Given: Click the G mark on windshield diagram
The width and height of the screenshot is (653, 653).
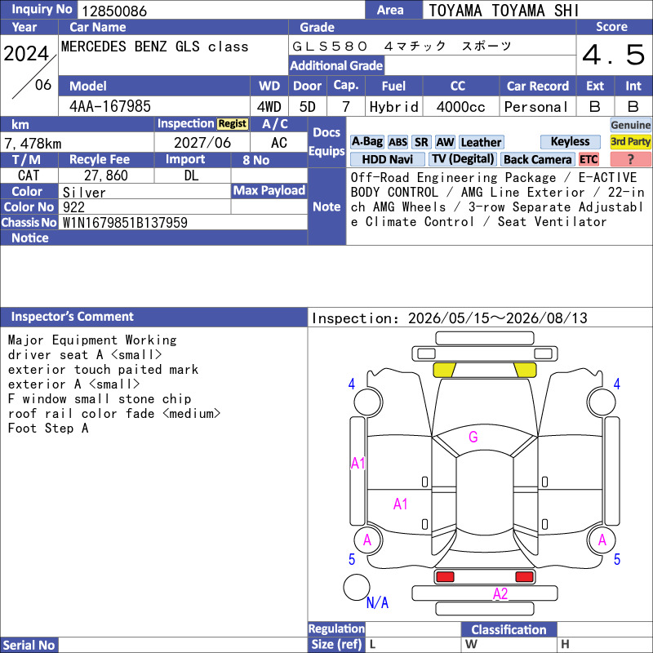Looking at the screenshot, I should click(473, 437).
